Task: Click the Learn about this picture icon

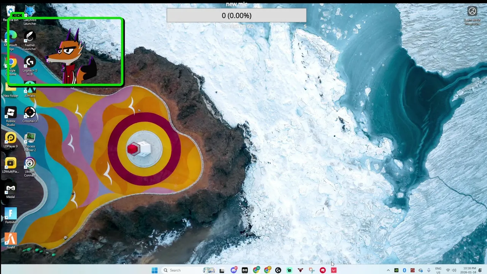Action: [472, 16]
